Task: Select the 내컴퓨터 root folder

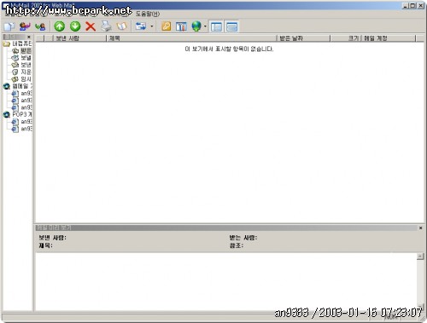Action: coord(22,43)
